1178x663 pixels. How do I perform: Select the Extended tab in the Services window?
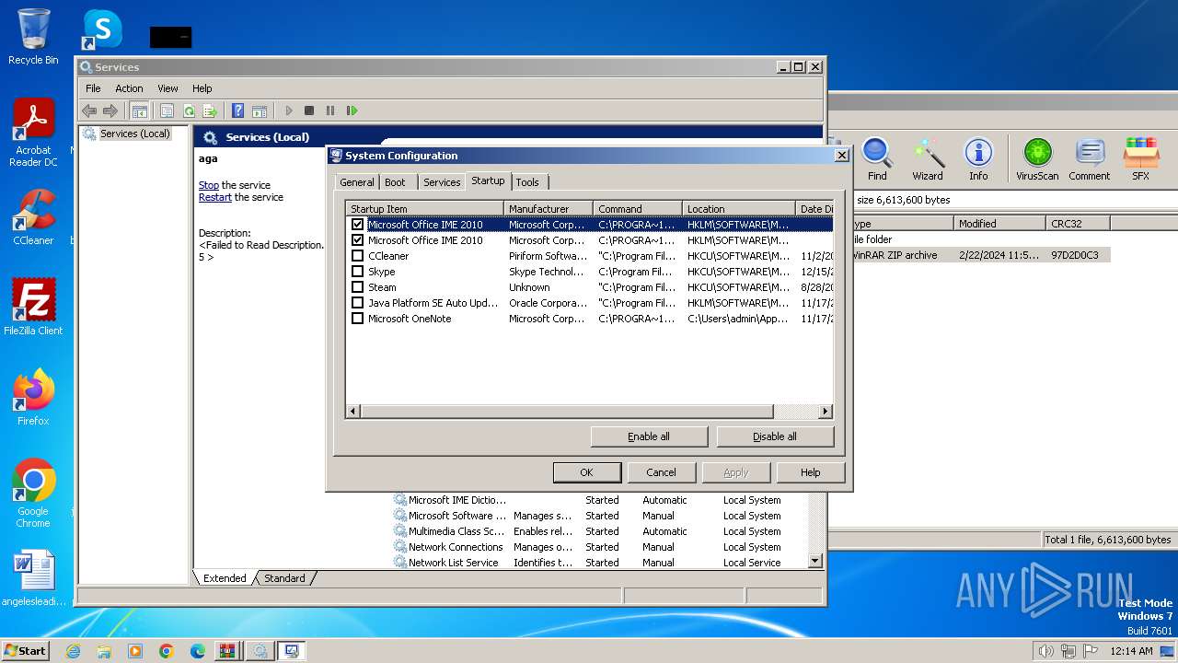coord(225,578)
